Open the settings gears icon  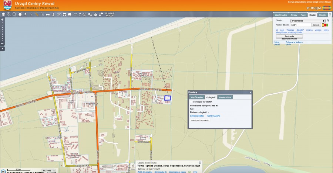[91, 14]
